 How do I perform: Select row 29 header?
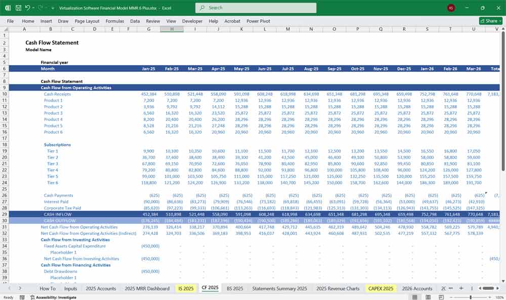[x=5, y=214]
